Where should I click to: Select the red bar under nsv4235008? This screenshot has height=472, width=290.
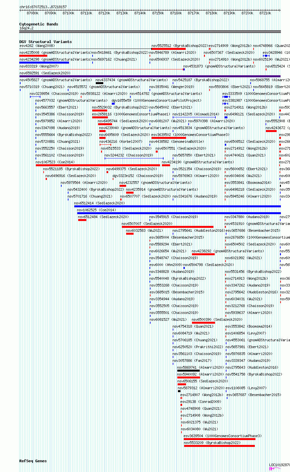pyautogui.click(x=33, y=56)
